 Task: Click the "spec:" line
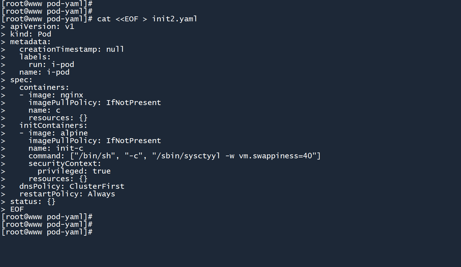click(21, 80)
